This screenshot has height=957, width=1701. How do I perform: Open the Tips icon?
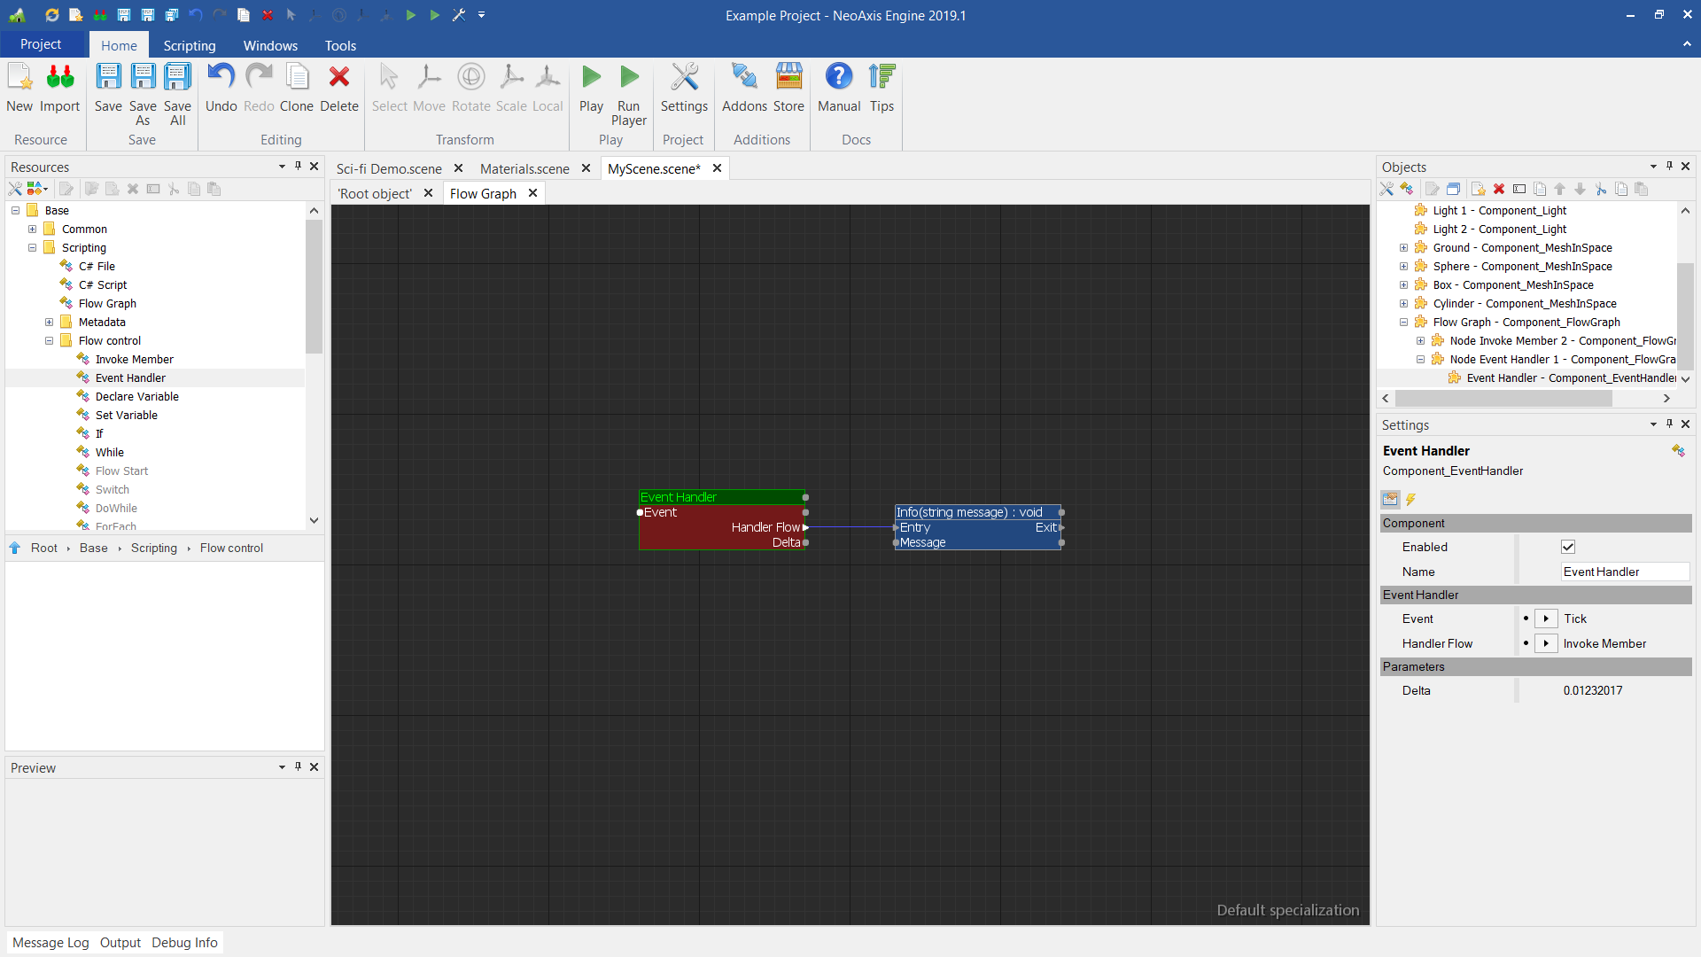click(x=882, y=79)
